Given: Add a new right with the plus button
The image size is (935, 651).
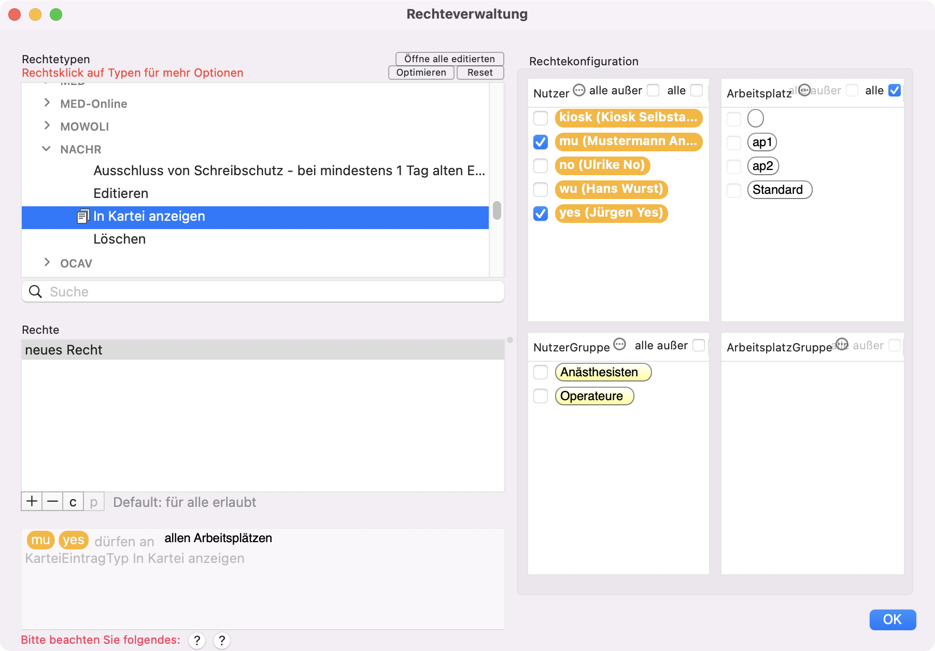Looking at the screenshot, I should (32, 502).
